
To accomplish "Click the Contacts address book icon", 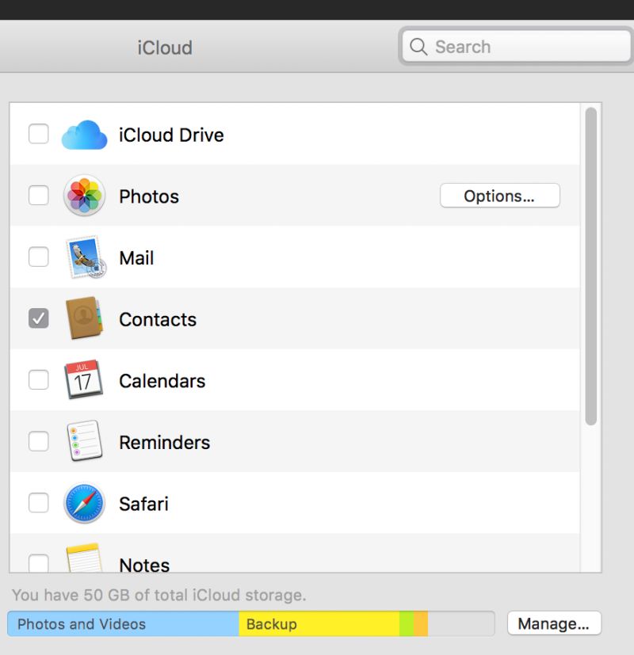I will click(84, 318).
